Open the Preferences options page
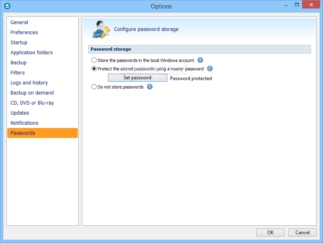This screenshot has height=243, width=323. click(x=43, y=33)
